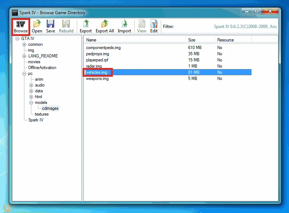Select pedprops.img file

[x=98, y=54]
